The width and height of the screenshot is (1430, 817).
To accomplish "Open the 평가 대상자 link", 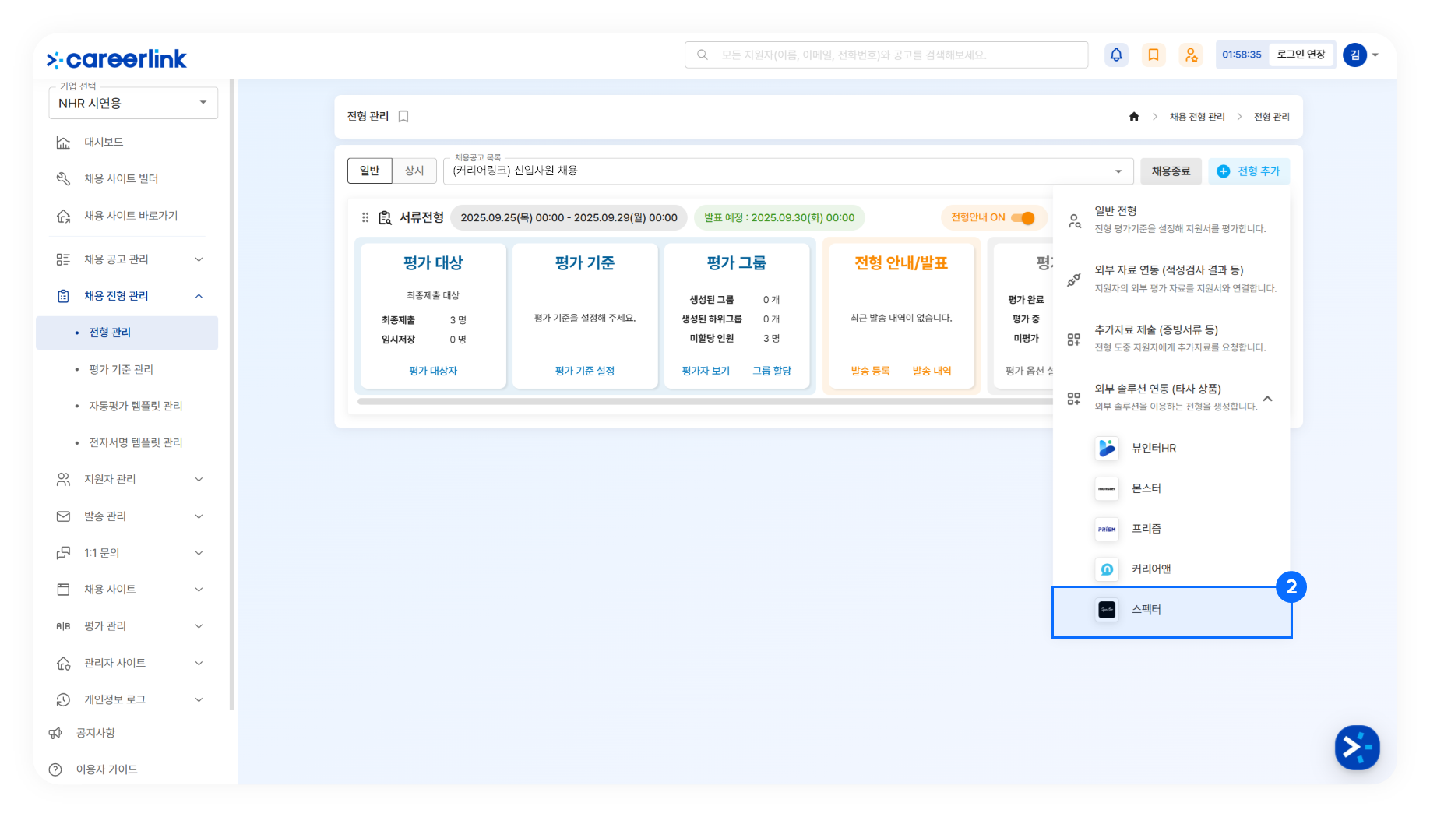I will pyautogui.click(x=433, y=372).
